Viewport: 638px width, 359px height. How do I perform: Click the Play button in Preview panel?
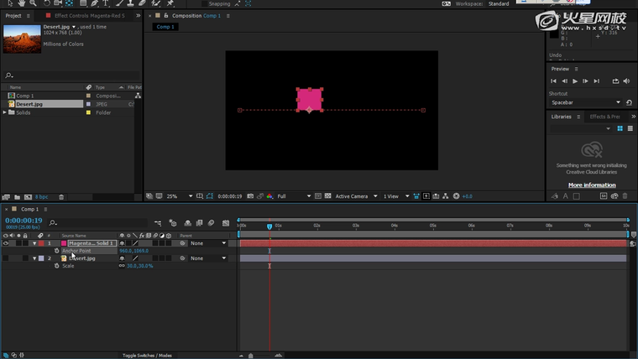pos(575,81)
